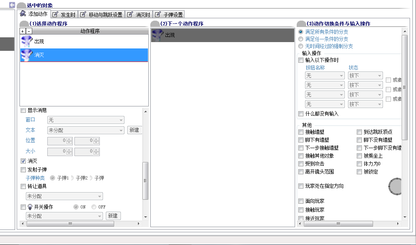
Task: Click the minus icon to remove action program
Action: click(x=29, y=31)
